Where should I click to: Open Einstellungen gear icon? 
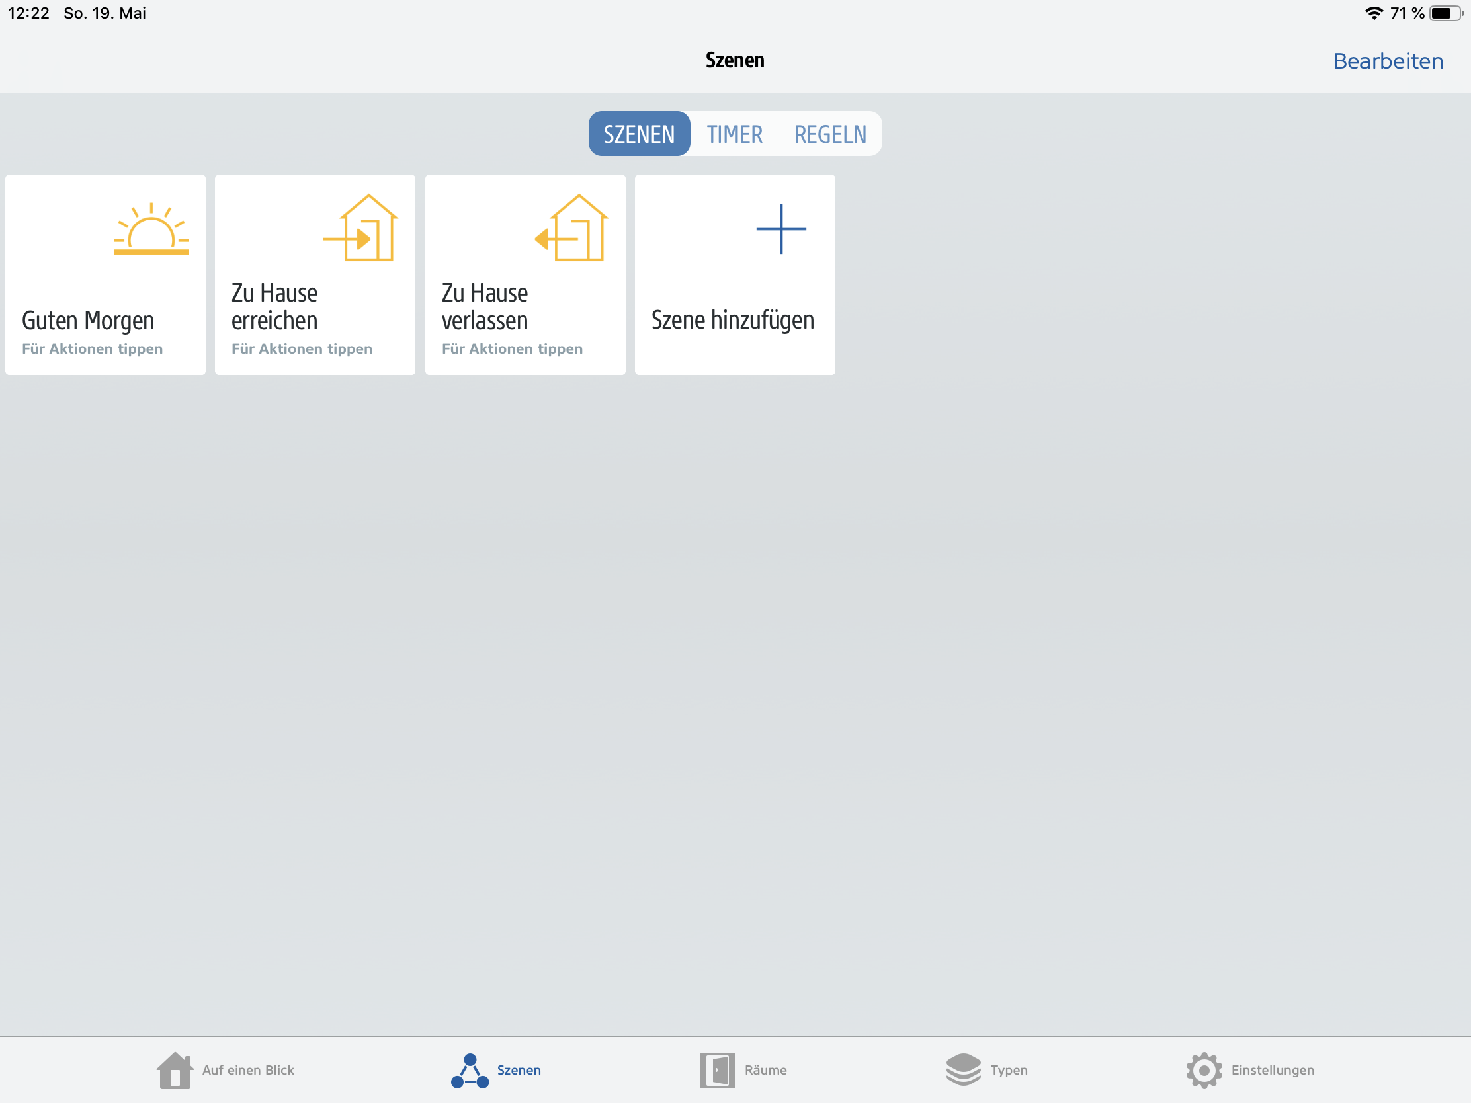1203,1070
